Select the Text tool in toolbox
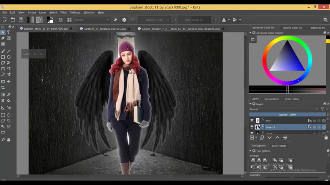The height and width of the screenshot is (185, 330). [x=9, y=33]
